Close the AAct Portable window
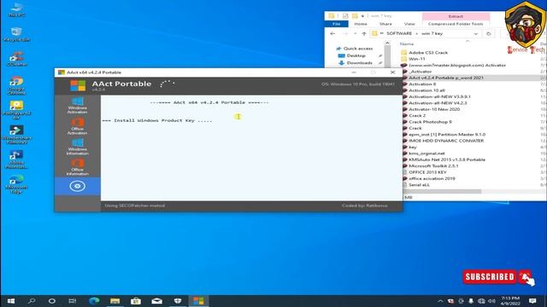Screen dimensions: 547x307 (392, 72)
